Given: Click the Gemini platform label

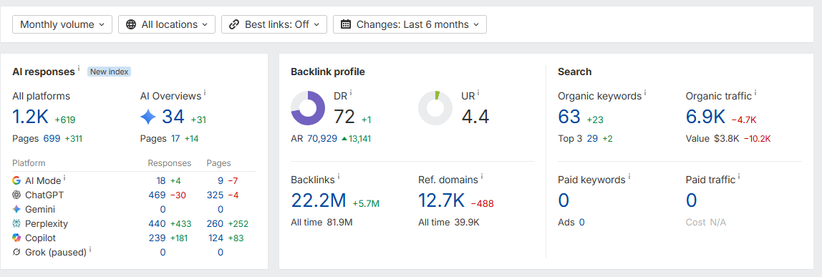Looking at the screenshot, I should [40, 210].
